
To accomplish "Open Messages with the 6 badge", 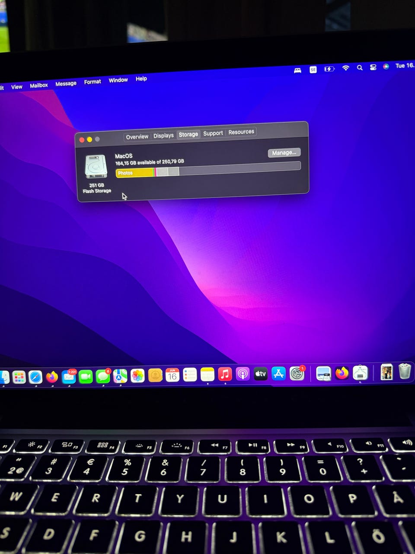I will tap(103, 376).
